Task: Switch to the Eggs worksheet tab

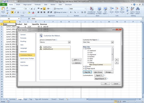Action: [25, 99]
